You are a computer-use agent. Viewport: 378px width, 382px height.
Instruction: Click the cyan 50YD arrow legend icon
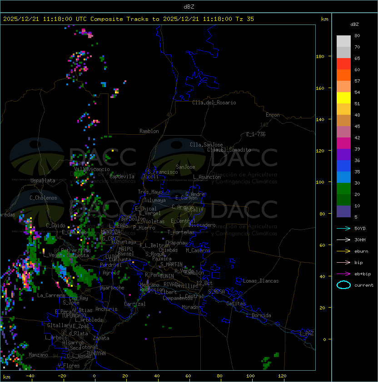[343, 228]
